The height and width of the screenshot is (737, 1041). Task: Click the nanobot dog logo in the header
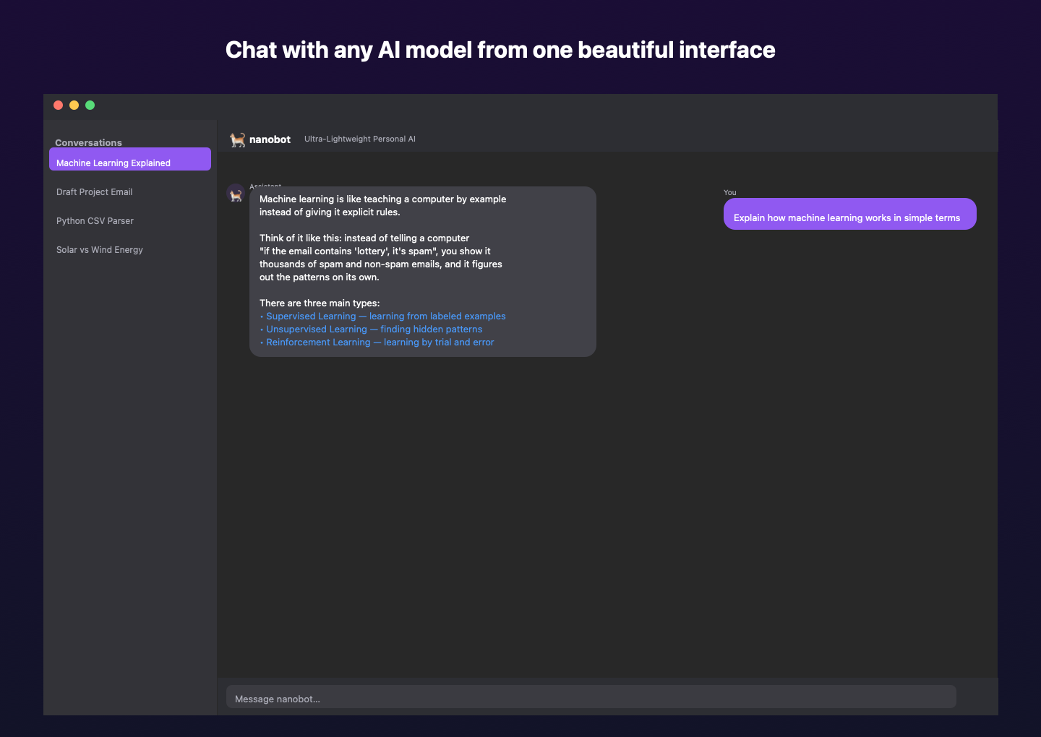(236, 139)
